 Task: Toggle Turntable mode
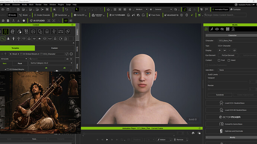[235, 10]
